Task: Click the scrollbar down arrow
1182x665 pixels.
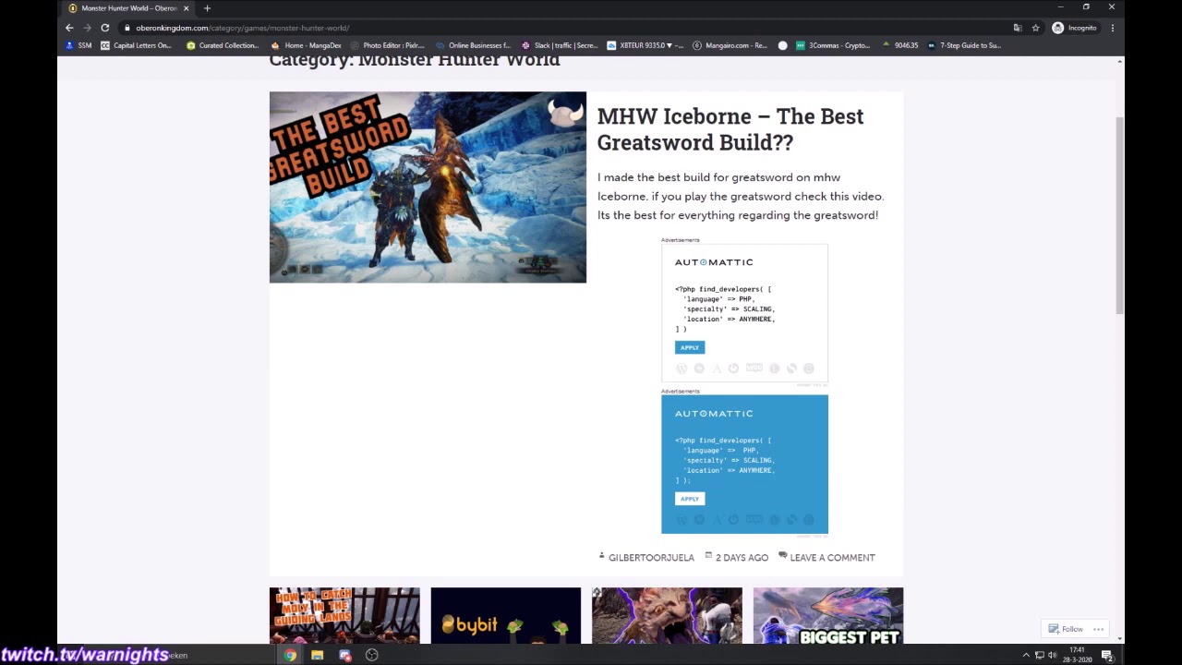Action: point(1120,638)
